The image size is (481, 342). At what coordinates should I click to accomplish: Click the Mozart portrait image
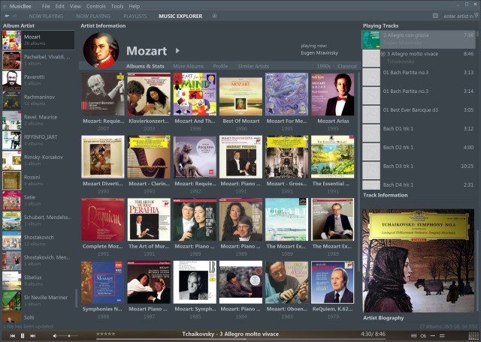pos(101,50)
